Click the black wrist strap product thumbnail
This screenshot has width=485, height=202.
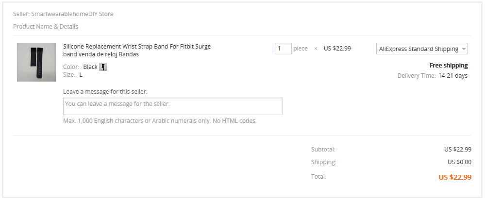(x=36, y=62)
